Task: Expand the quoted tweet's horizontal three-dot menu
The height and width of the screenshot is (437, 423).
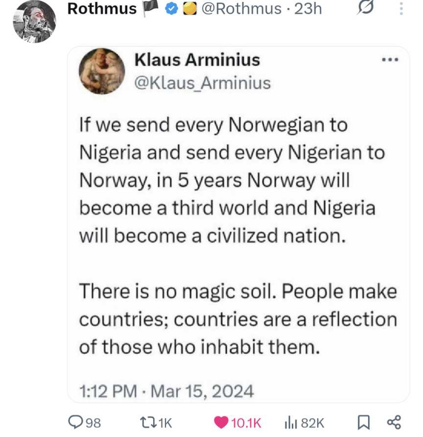Action: click(390, 60)
